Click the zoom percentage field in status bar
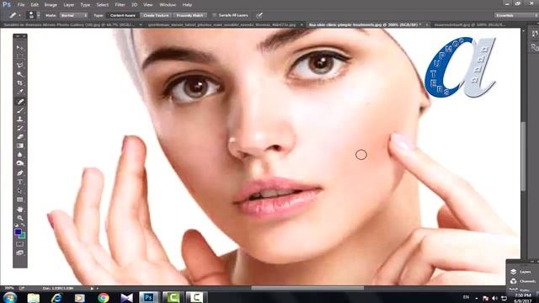 [9, 288]
